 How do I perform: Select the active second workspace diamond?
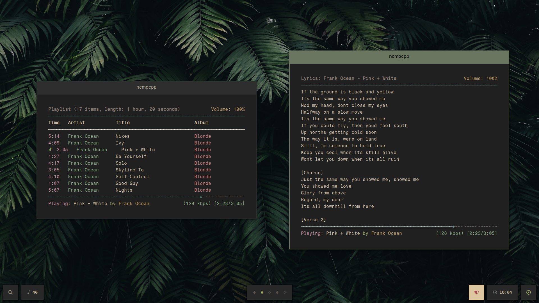tap(262, 292)
